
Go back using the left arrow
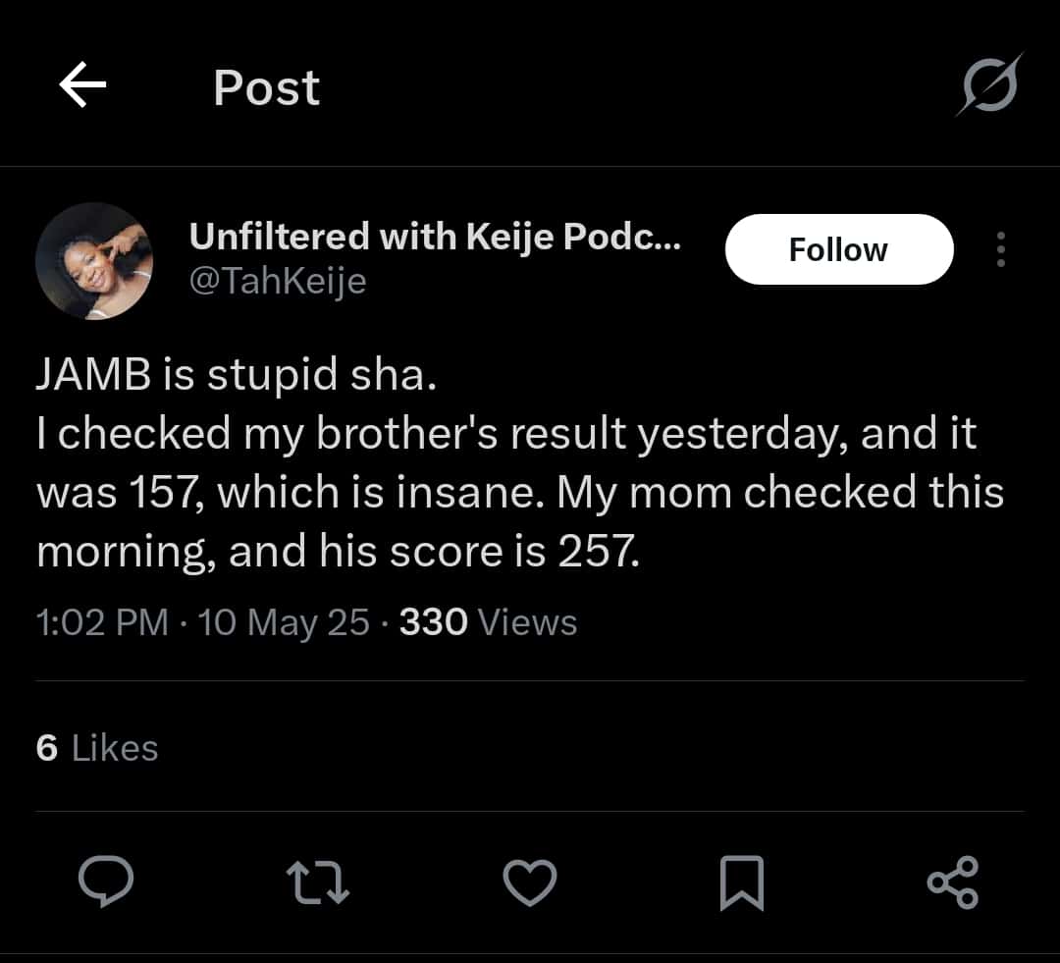coord(82,87)
